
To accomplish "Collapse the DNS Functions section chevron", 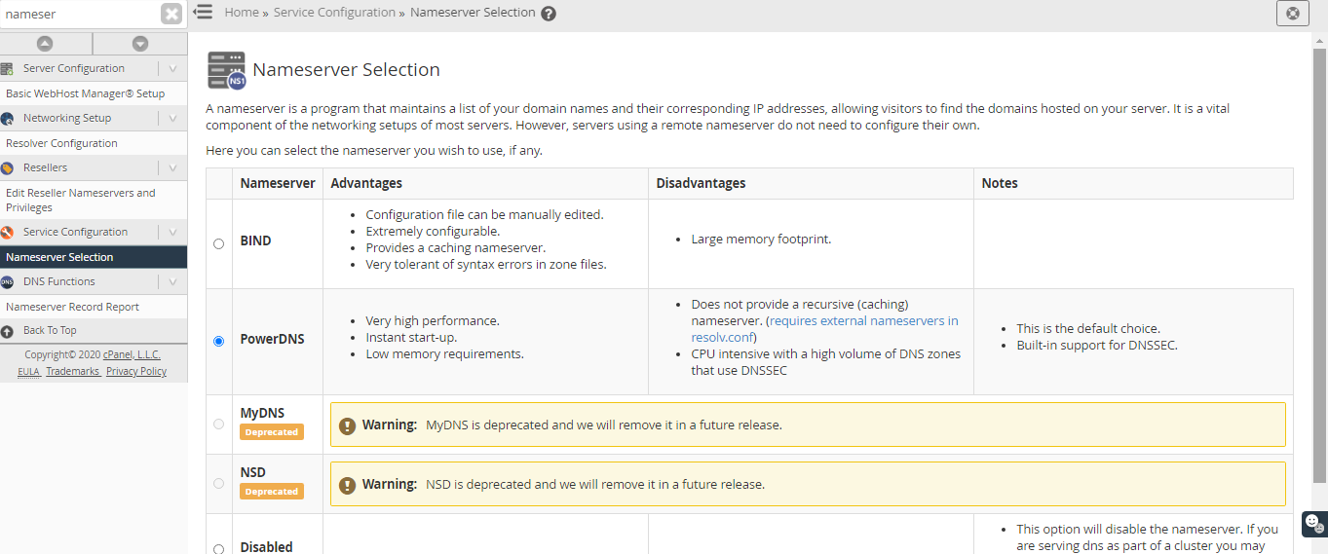I will point(172,282).
